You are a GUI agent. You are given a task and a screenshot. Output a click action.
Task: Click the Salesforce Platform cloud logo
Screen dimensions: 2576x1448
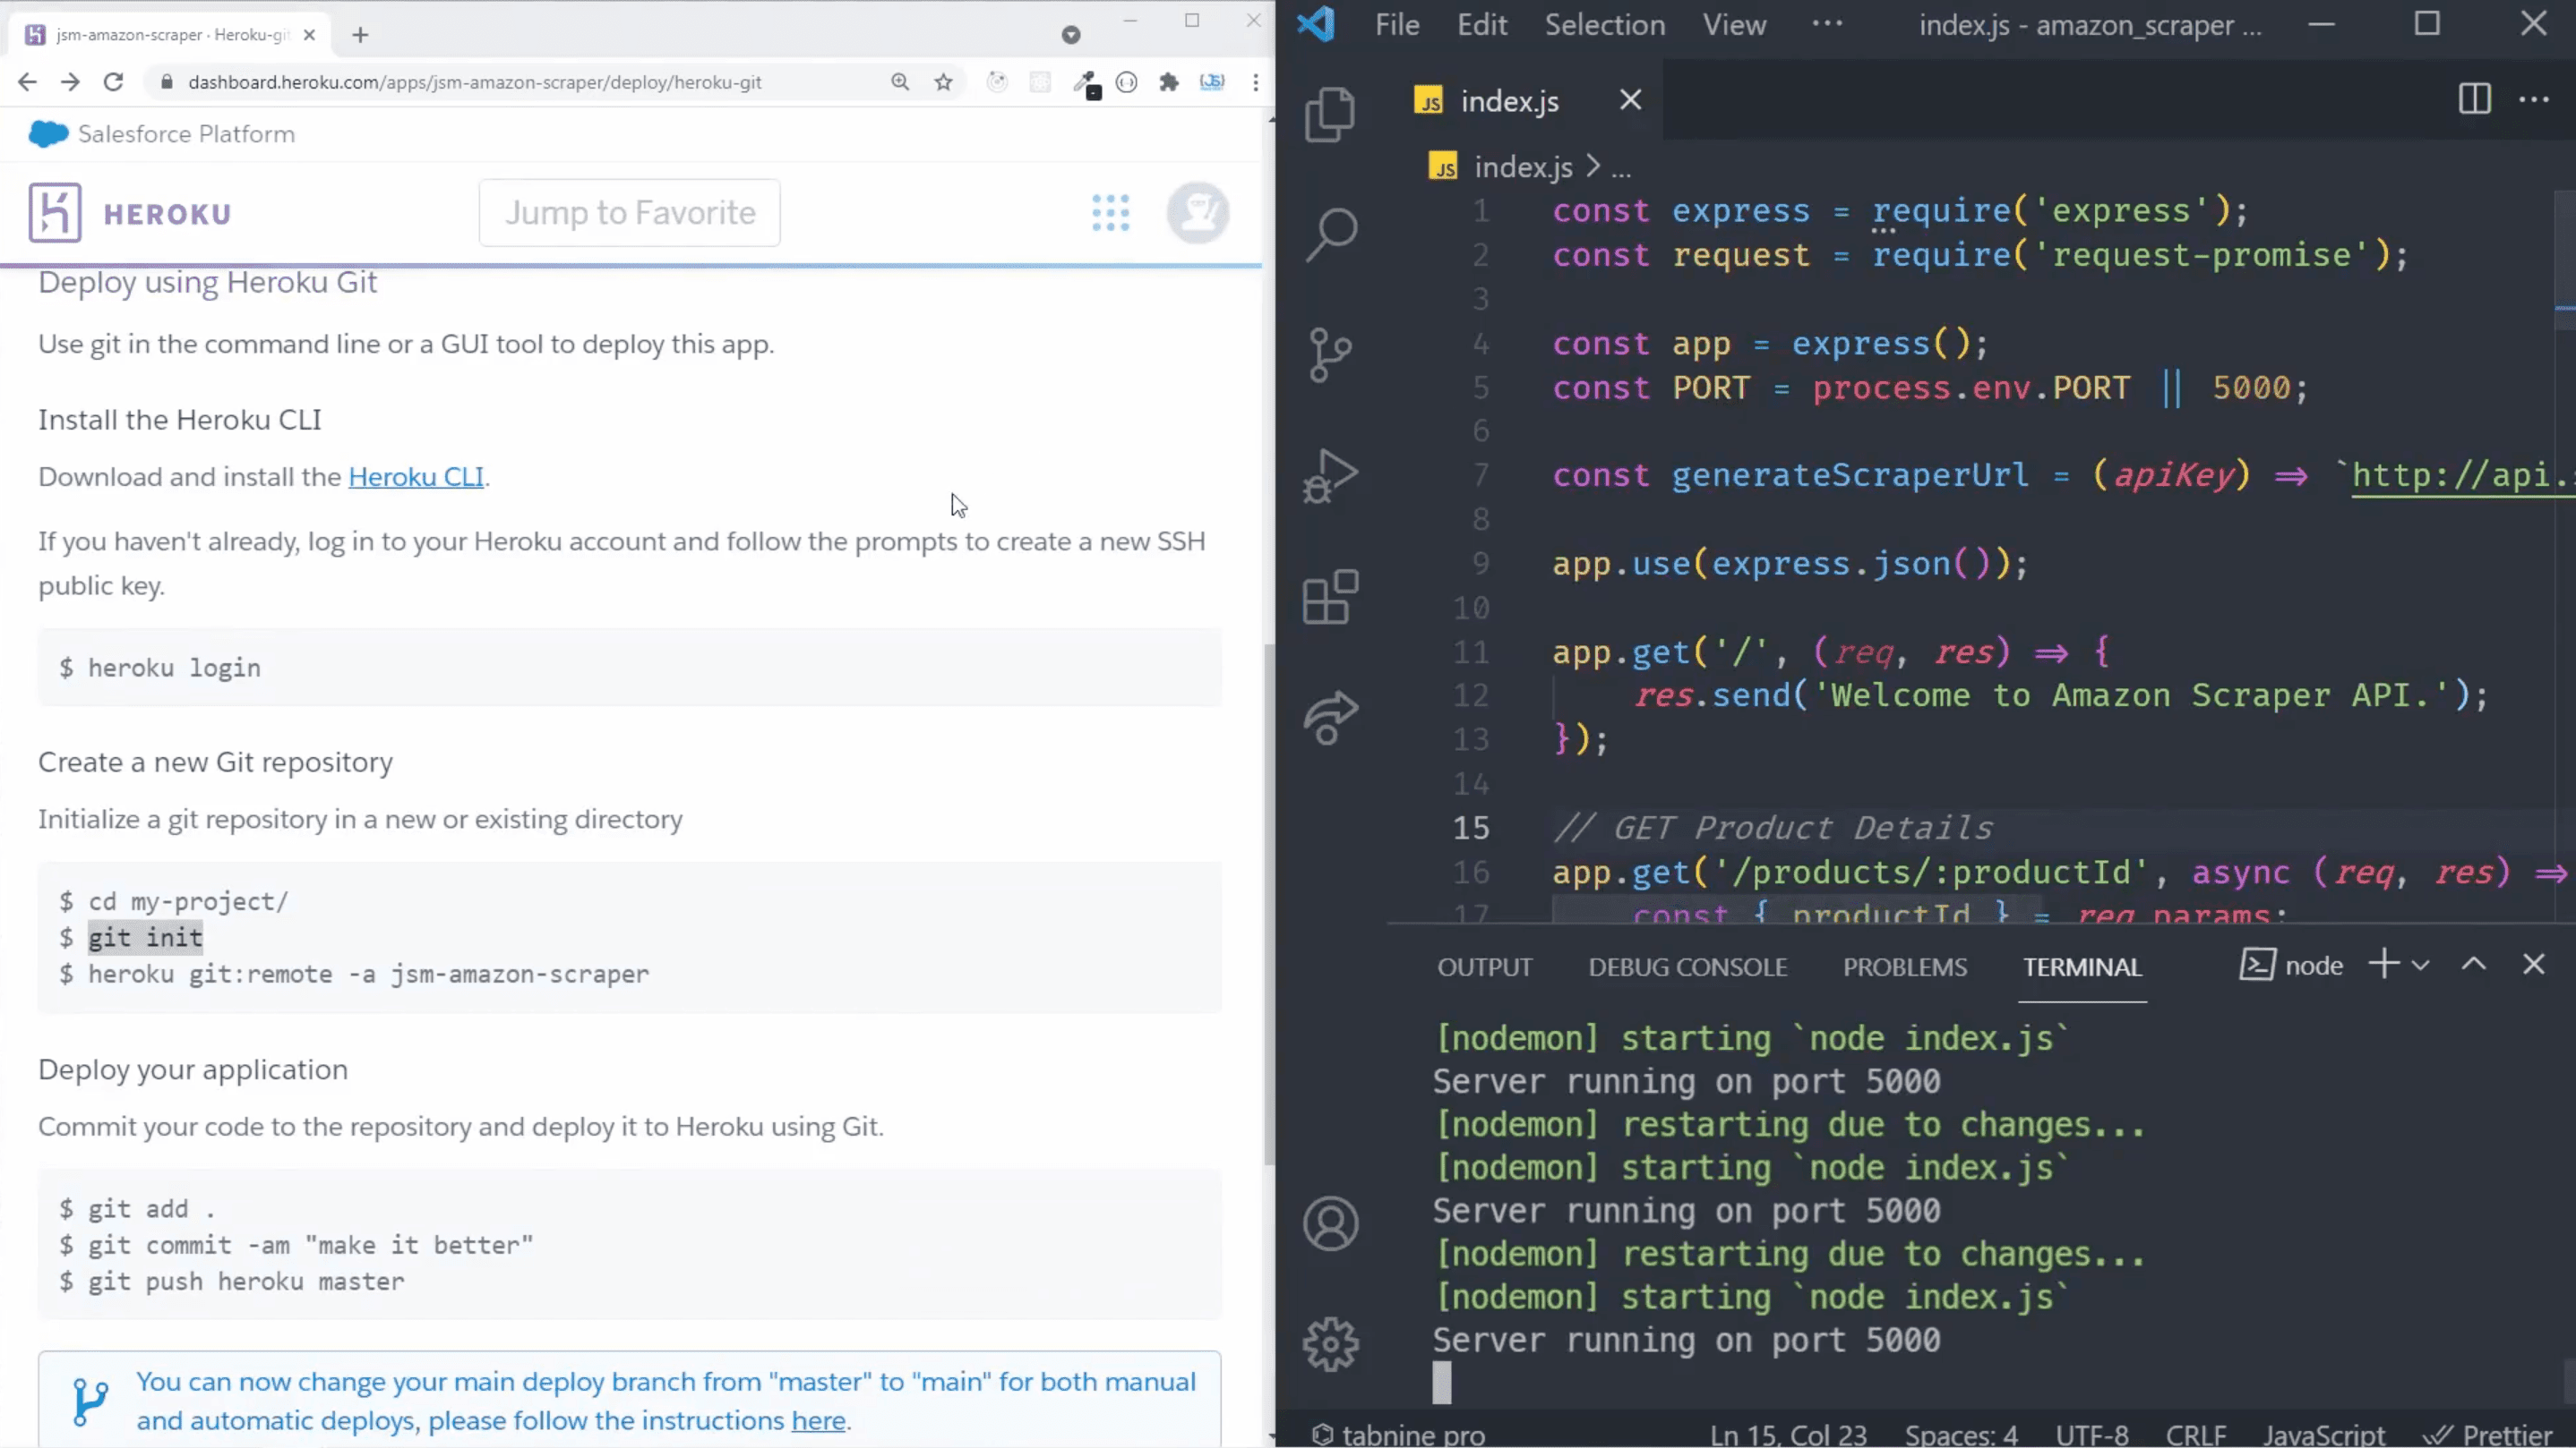click(x=48, y=134)
